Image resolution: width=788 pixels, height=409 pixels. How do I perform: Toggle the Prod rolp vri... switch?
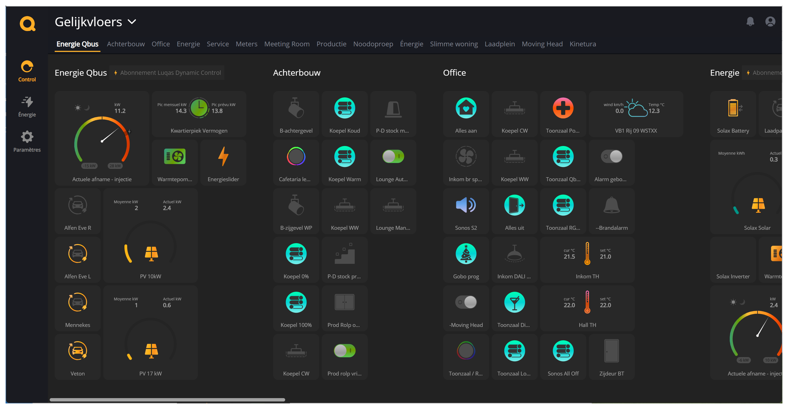pyautogui.click(x=344, y=351)
